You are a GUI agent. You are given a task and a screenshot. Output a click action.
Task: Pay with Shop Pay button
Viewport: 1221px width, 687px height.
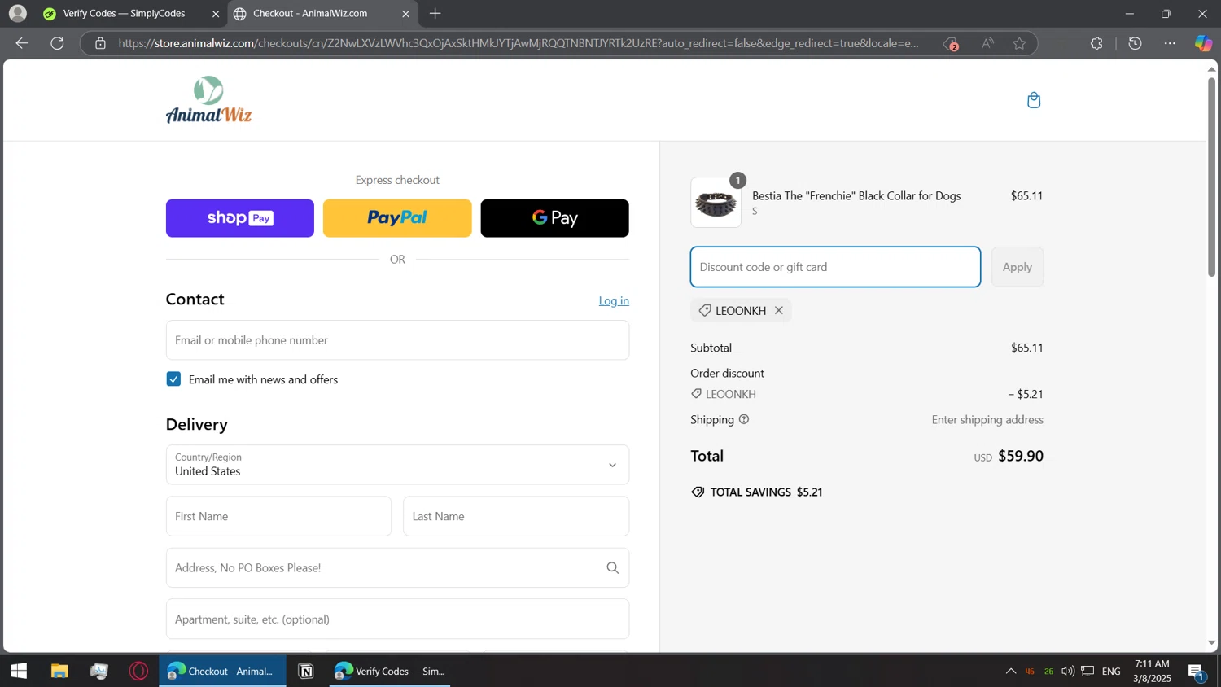click(x=240, y=218)
